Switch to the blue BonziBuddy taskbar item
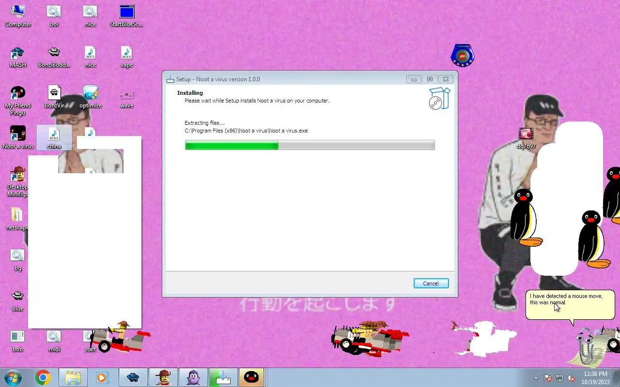The width and height of the screenshot is (620, 387). 133,377
